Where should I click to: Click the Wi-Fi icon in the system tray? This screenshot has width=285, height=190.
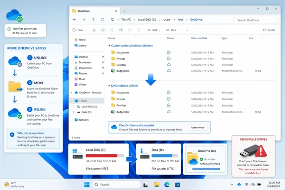[x=246, y=185]
